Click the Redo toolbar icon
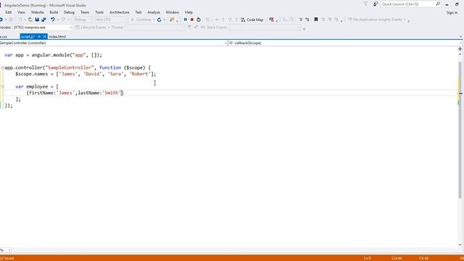The image size is (464, 261). (63, 20)
